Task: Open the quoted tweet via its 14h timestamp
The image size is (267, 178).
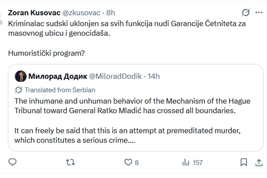Action: (154, 76)
